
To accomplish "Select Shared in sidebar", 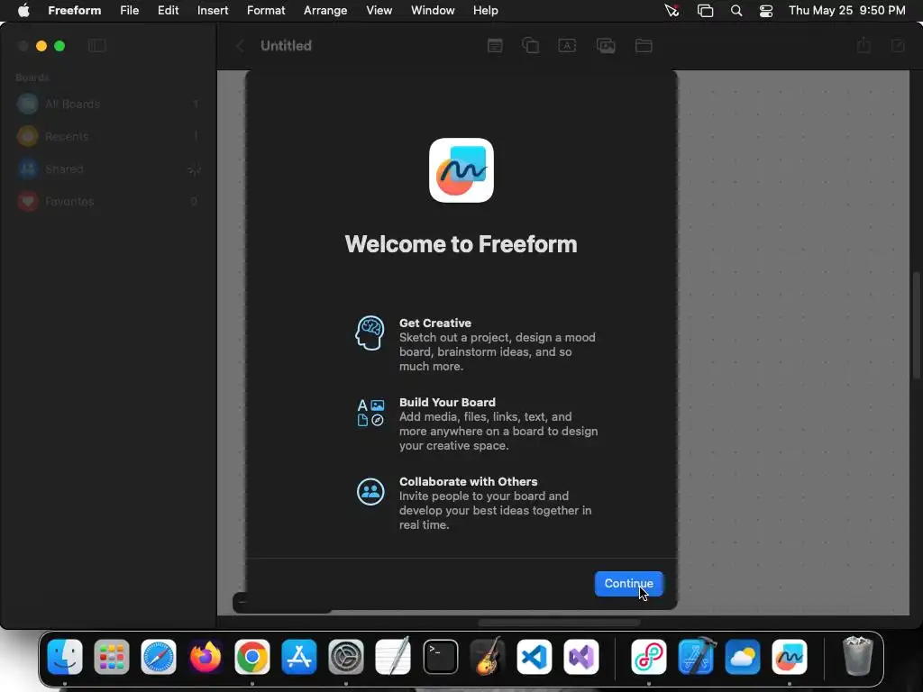I will (x=108, y=169).
